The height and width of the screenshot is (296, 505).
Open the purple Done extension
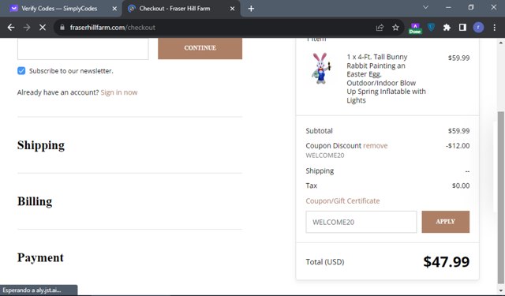[x=415, y=28]
